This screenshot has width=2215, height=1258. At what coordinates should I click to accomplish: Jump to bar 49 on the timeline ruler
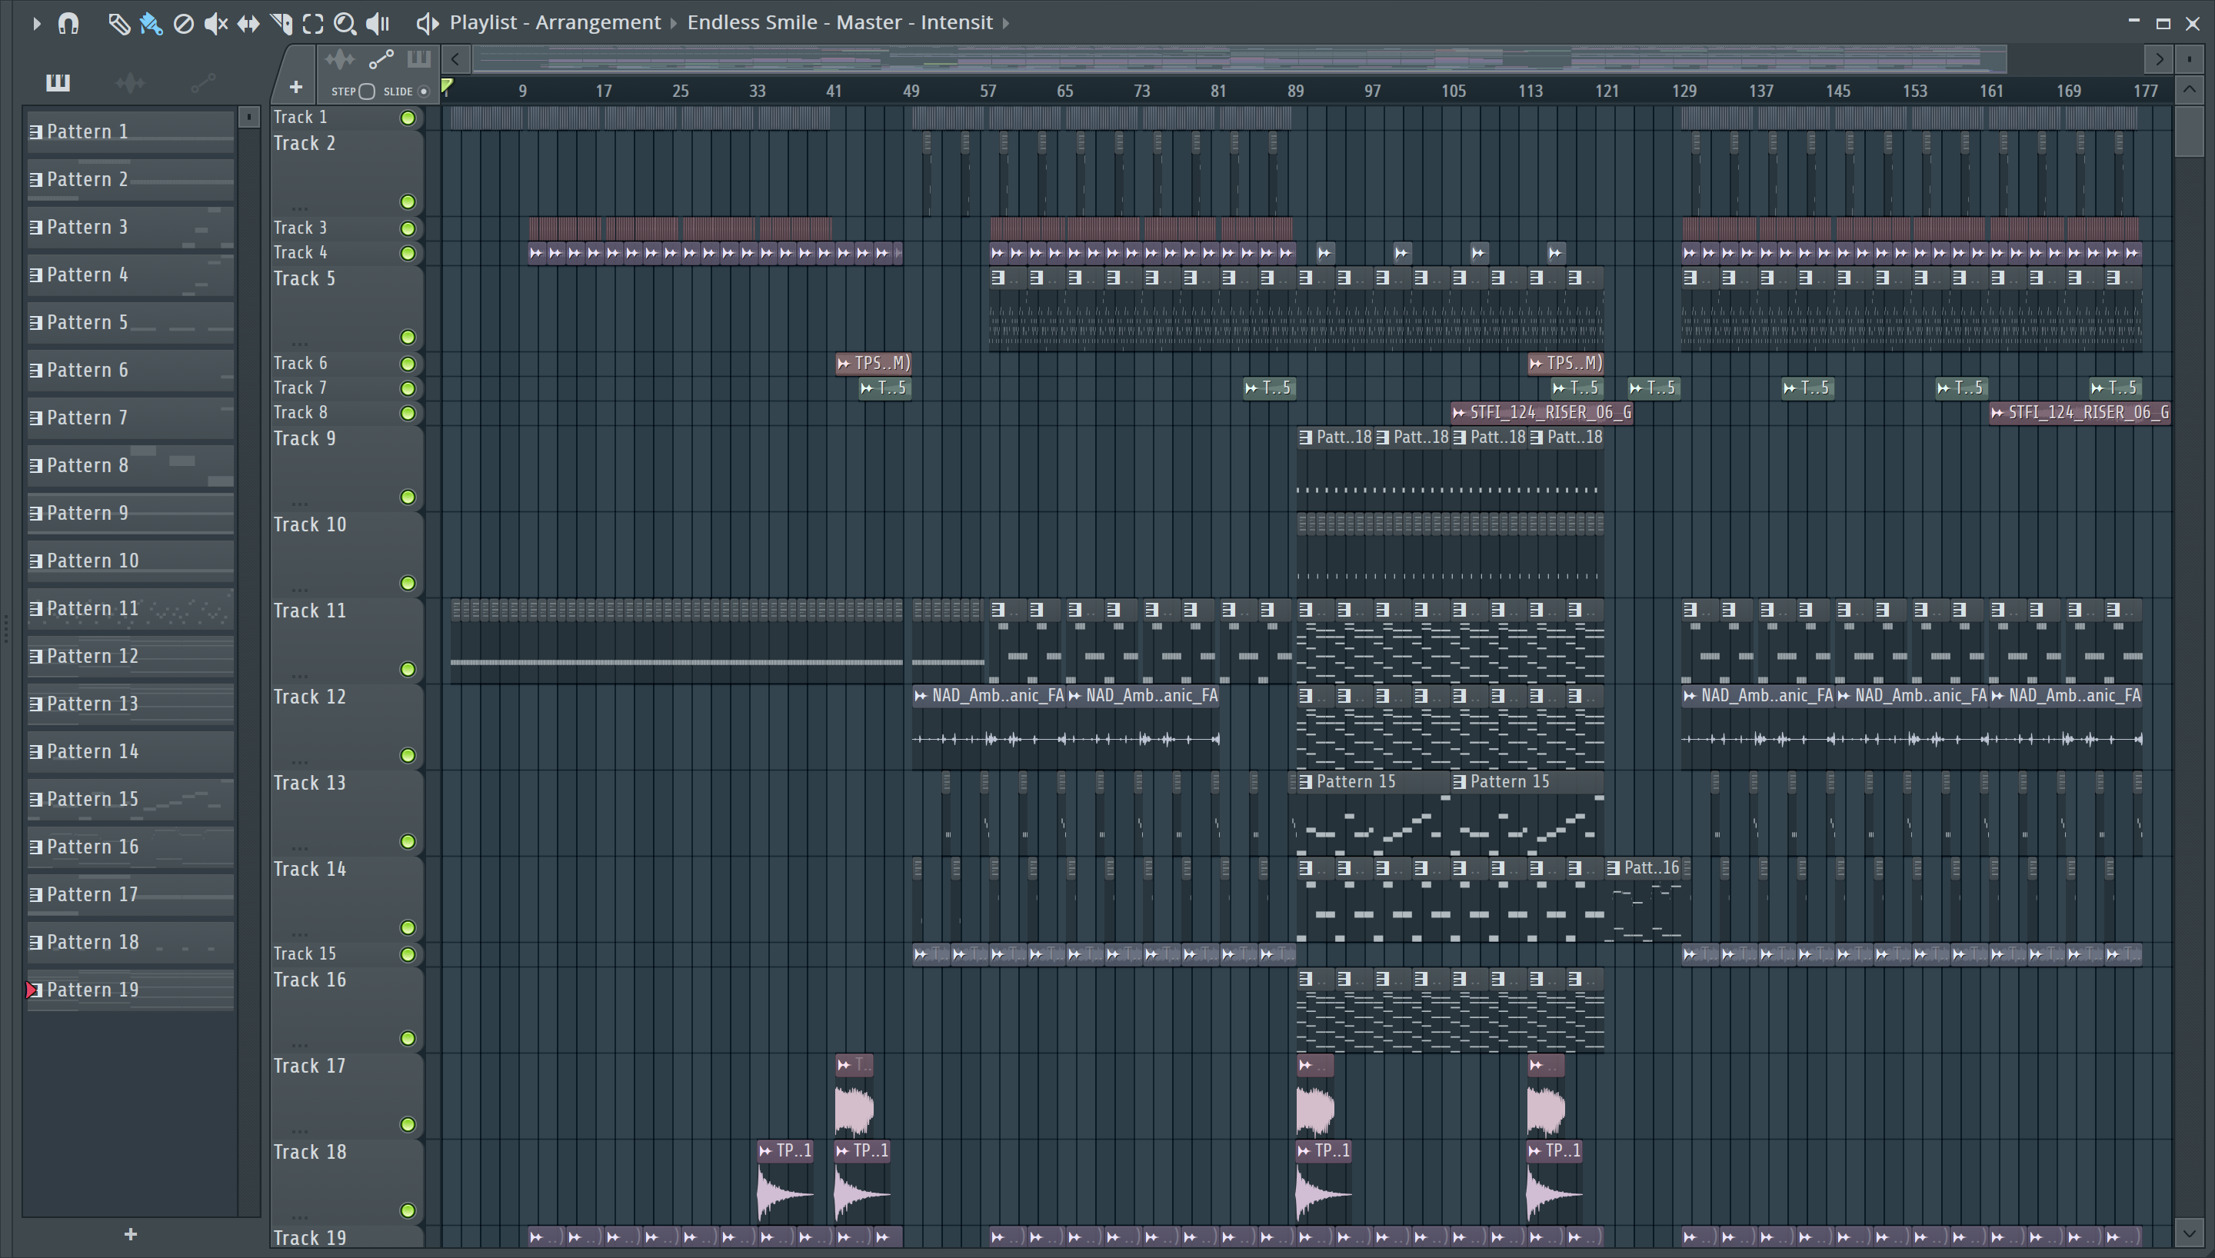[911, 91]
